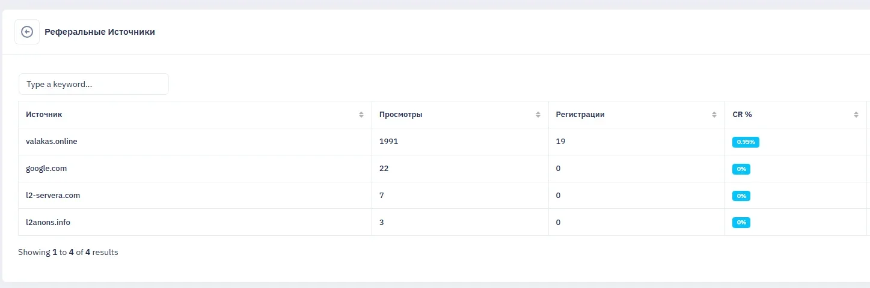
Task: Open the l2-servera.com source entry
Action: click(53, 196)
